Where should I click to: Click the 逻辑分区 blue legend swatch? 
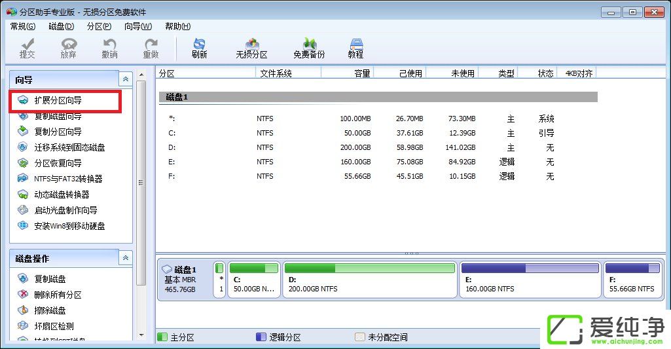pyautogui.click(x=261, y=337)
